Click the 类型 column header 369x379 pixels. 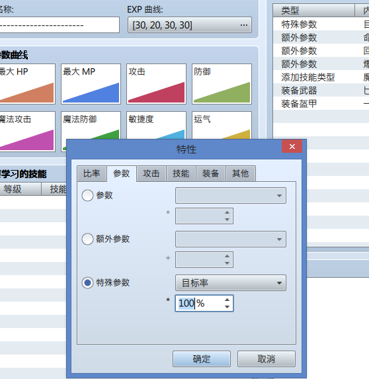[313, 11]
